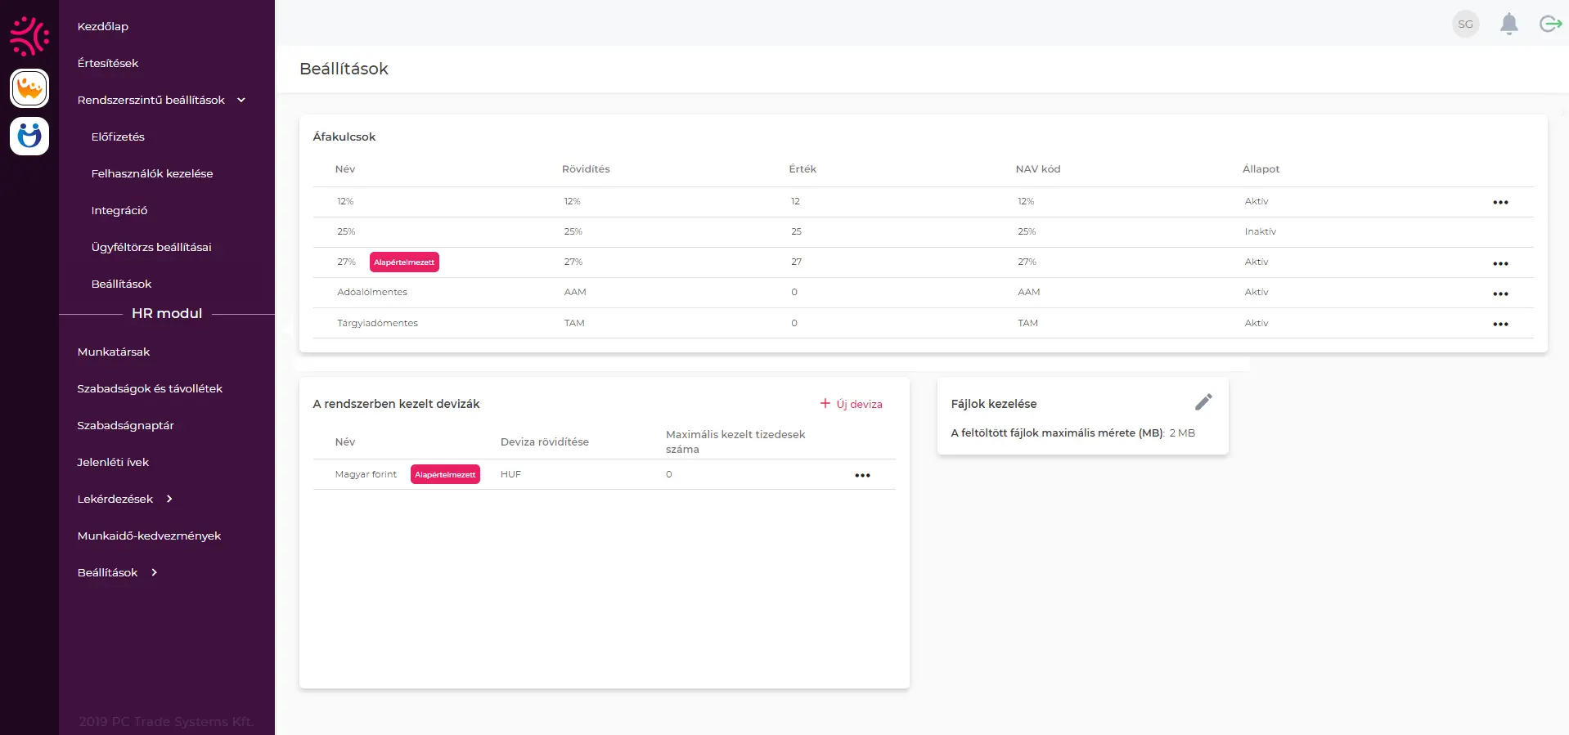Select the Munkatársak sidebar entry
The width and height of the screenshot is (1569, 735).
[114, 352]
